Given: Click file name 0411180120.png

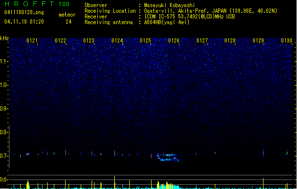Looking at the screenshot, I should coord(24,12).
